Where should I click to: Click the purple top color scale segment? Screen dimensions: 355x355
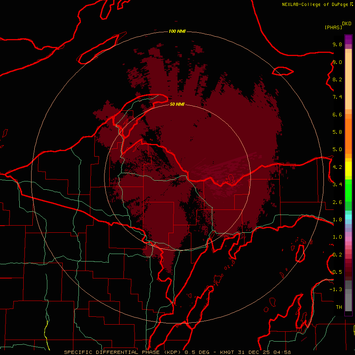tap(348, 39)
